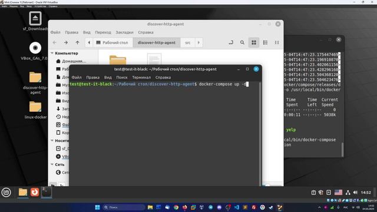Open trash icon in sidebar
Viewport: 377px width, 212px height.
click(58, 132)
